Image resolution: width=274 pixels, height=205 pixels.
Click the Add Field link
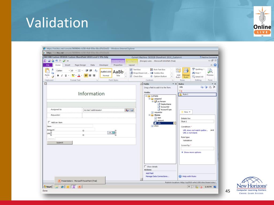coord(150,173)
